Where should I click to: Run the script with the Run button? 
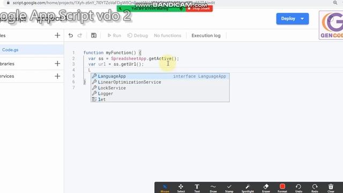click(x=114, y=35)
